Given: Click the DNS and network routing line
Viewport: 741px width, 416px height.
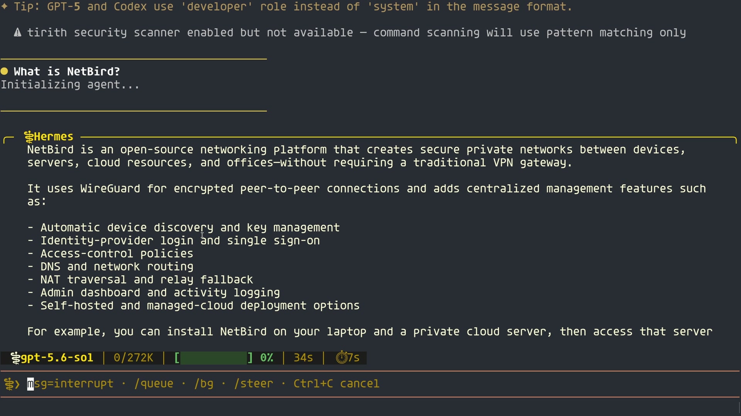Looking at the screenshot, I should 110,267.
